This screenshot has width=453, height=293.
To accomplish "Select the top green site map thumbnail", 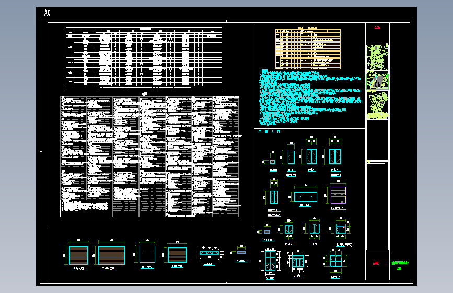I will coord(377,57).
